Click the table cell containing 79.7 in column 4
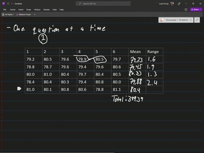The height and width of the screenshot is (153, 204). pos(85,74)
